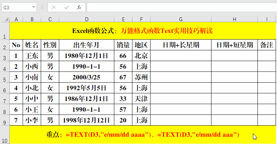Select column G header
The image size is (277, 144).
181,19
